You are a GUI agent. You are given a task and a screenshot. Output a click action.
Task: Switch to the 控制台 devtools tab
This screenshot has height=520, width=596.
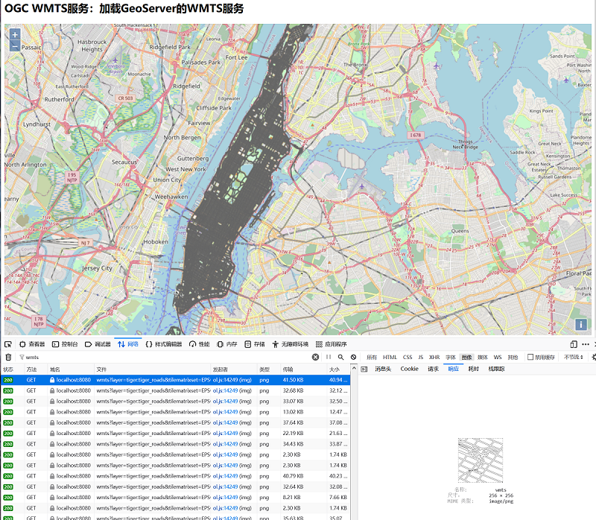[66, 344]
